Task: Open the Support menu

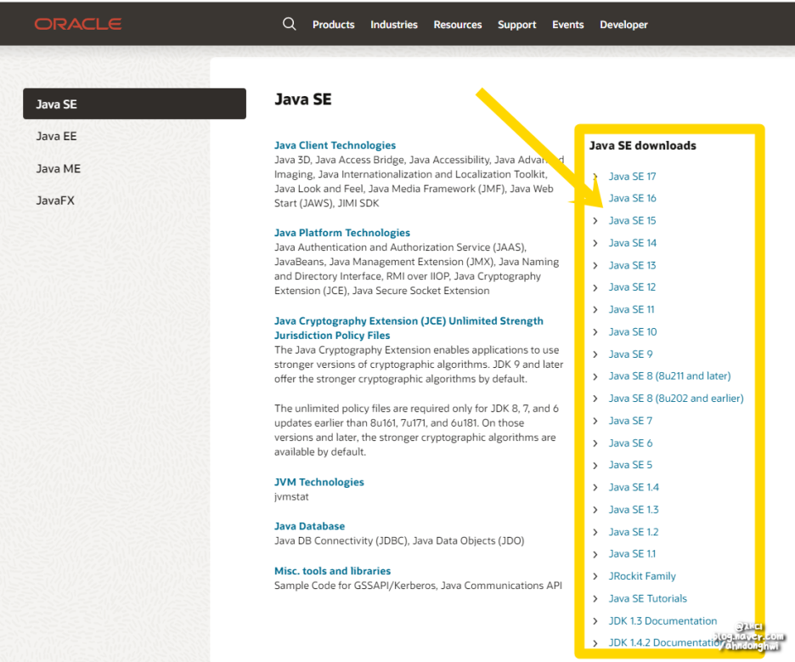Action: (x=516, y=25)
